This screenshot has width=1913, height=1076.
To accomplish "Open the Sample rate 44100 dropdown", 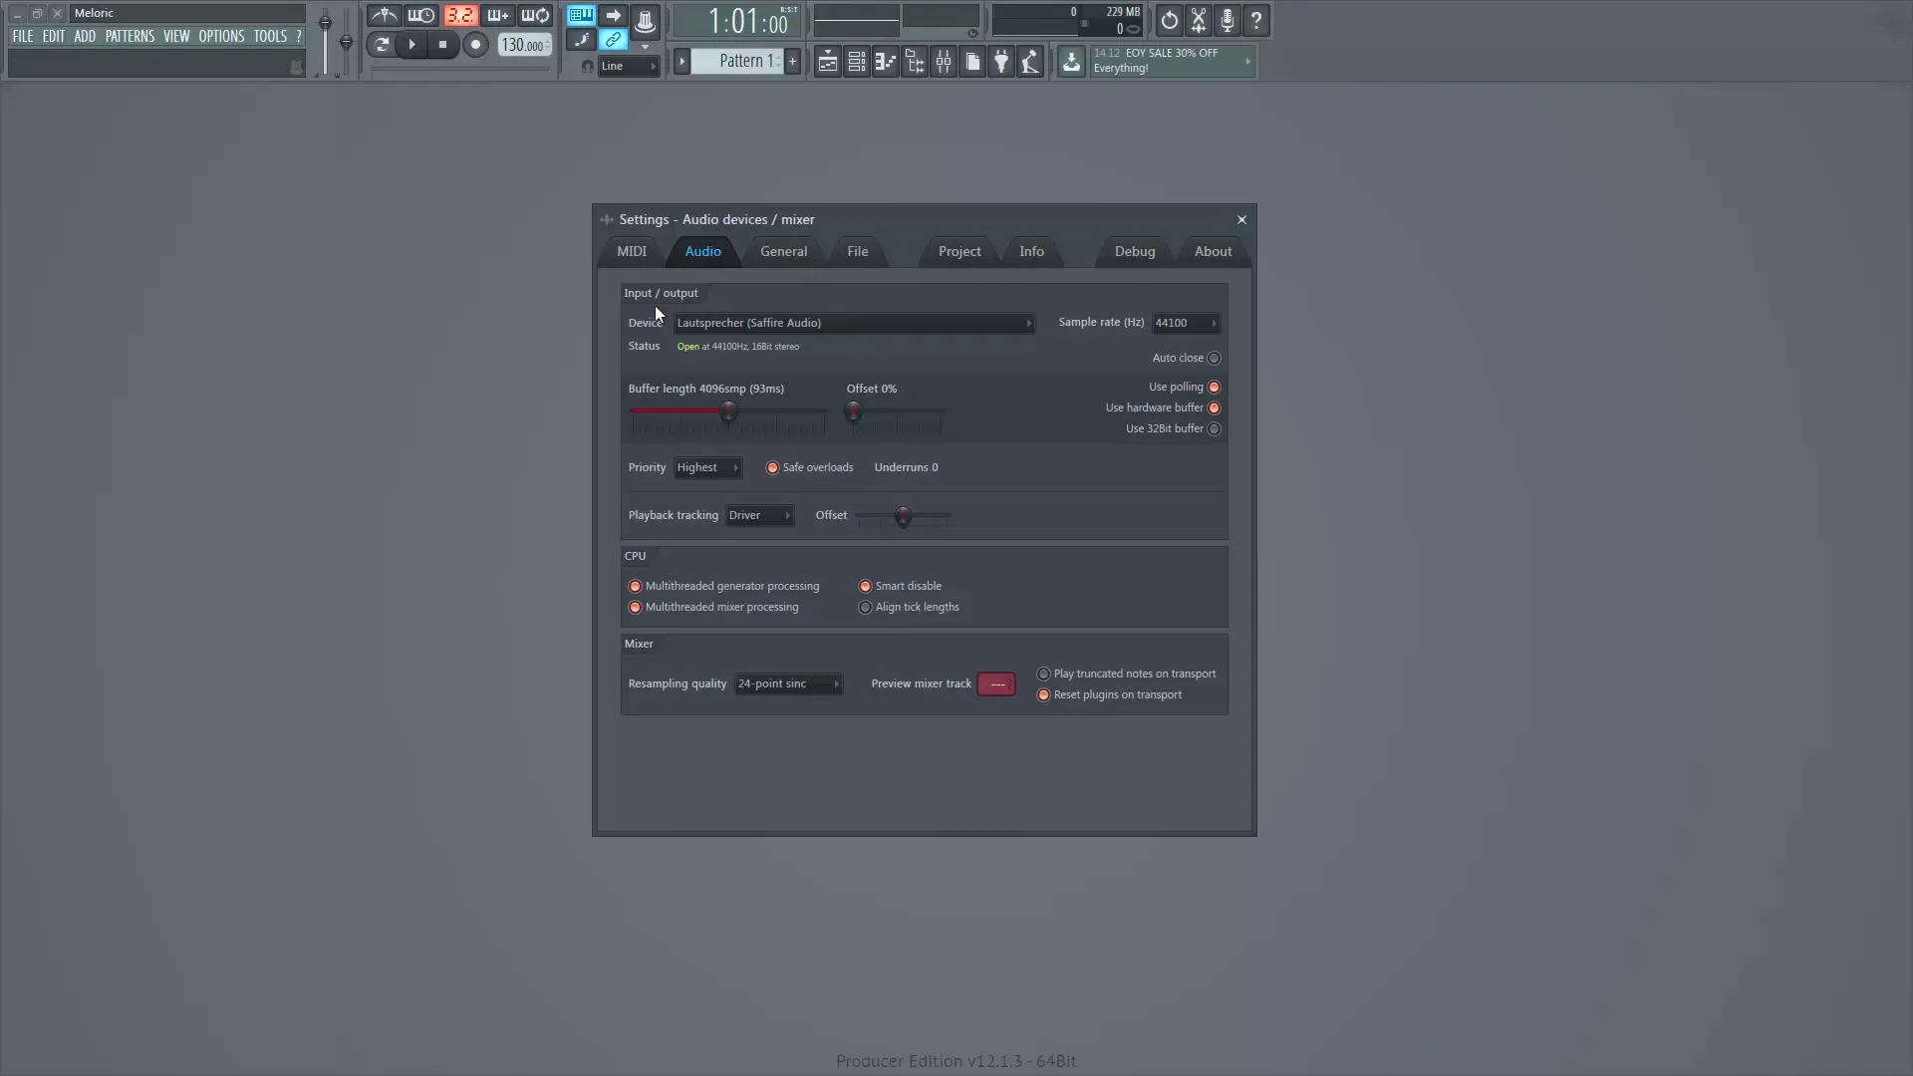I will click(1186, 323).
